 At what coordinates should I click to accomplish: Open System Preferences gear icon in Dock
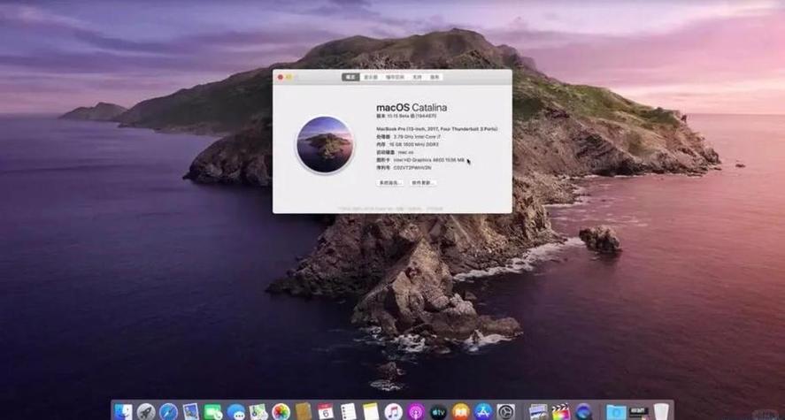coord(506,412)
